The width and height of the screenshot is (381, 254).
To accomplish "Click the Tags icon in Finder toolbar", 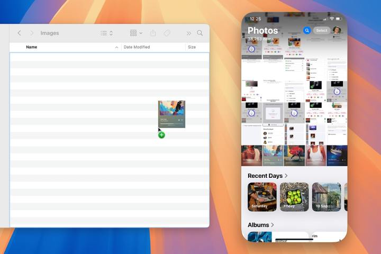I will [x=167, y=33].
